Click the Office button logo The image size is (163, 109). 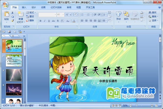[x=5, y=5]
